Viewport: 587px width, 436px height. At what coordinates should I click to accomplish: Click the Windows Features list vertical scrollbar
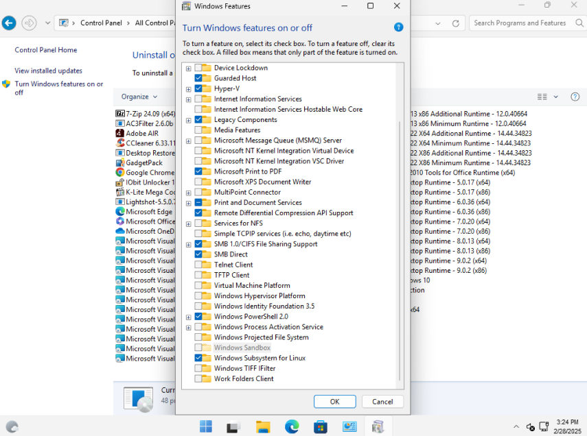point(400,250)
